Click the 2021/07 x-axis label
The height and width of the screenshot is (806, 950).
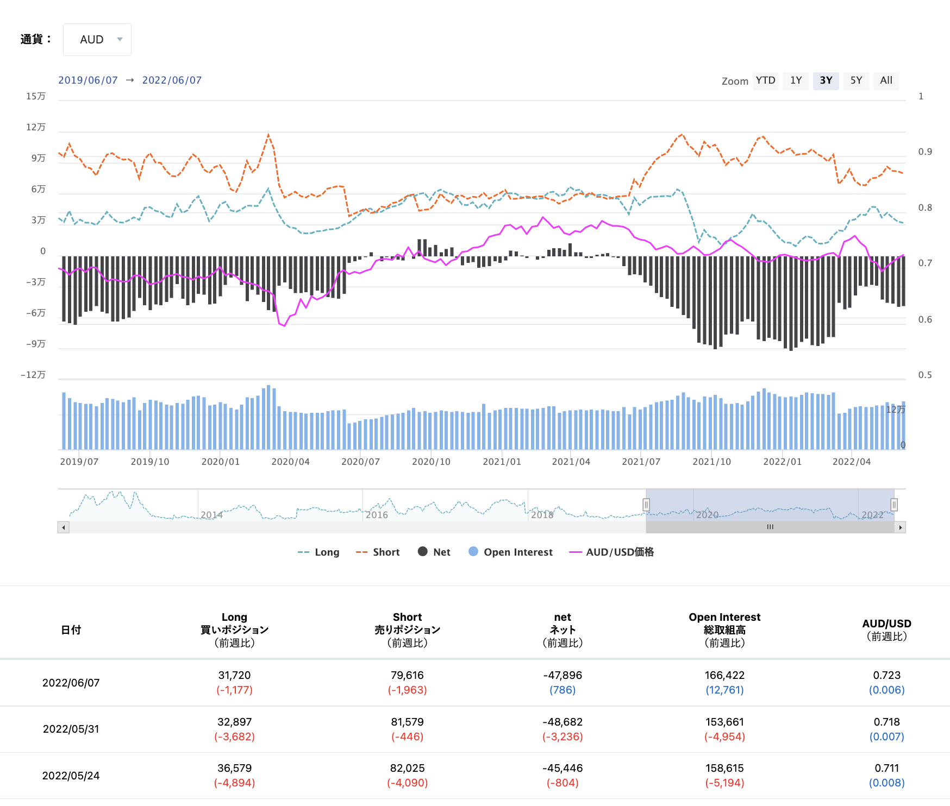click(x=641, y=462)
